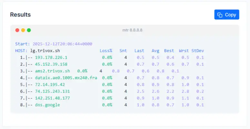Click the StDev value 0.2 for 74.125.243.131
Screen dimensions: 250x129
200,91
